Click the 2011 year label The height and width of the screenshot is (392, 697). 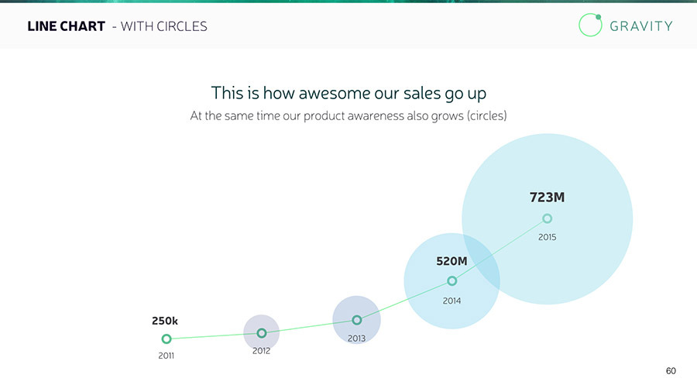point(166,356)
